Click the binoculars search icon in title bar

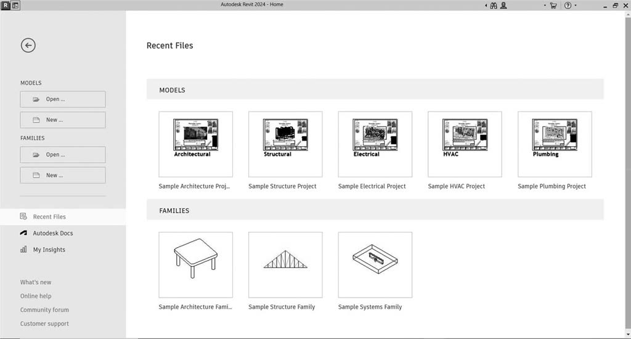click(x=494, y=6)
